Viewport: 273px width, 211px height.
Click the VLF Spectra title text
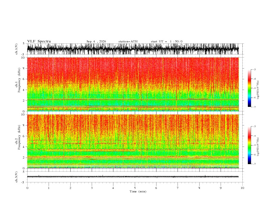coord(39,41)
